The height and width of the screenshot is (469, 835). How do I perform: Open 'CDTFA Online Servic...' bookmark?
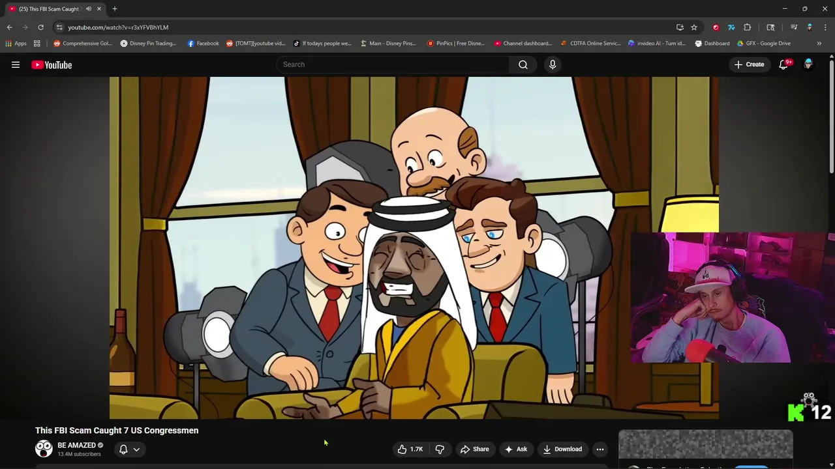click(590, 44)
